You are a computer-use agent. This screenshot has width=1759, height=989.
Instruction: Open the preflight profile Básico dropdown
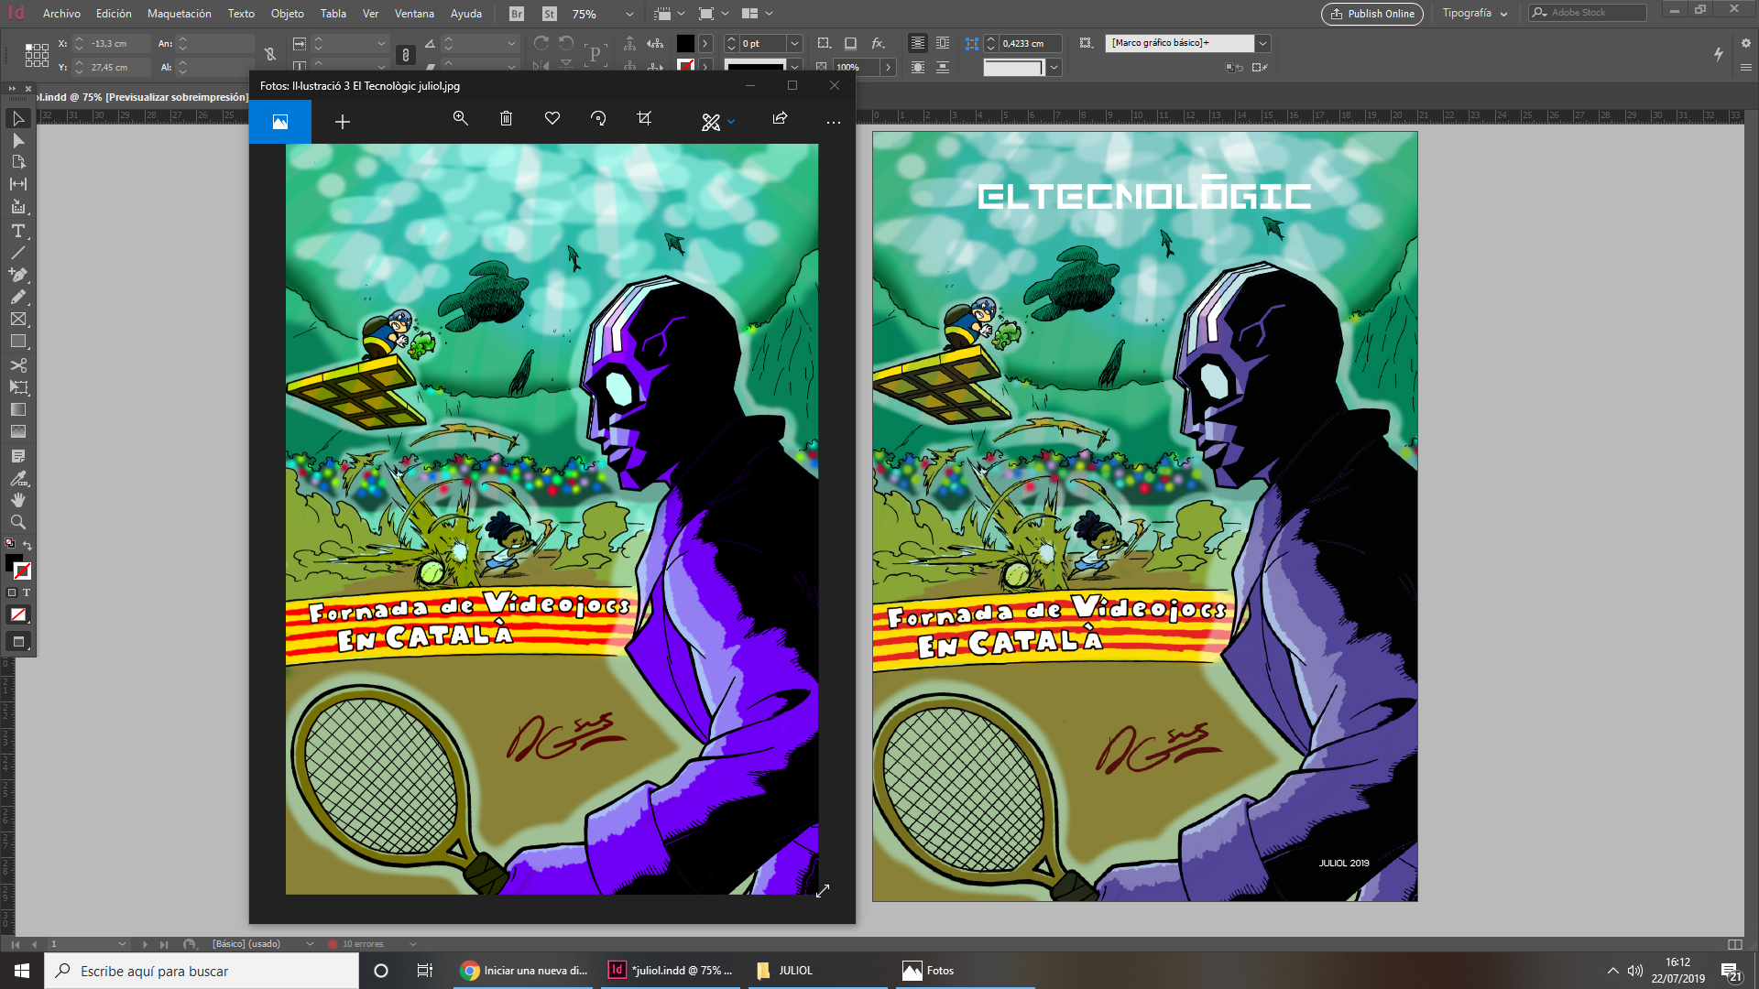click(310, 944)
